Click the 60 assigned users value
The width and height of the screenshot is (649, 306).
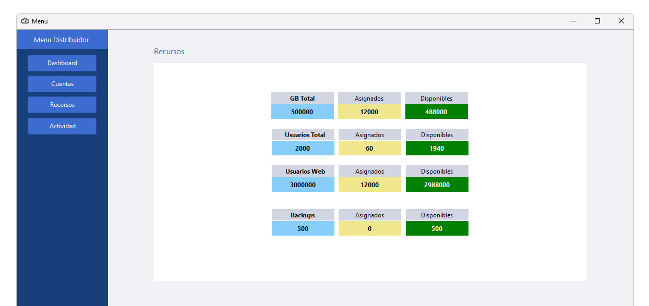tap(370, 148)
